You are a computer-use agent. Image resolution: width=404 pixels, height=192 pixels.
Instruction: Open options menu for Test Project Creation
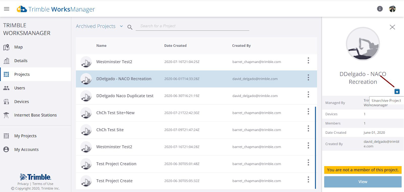(x=308, y=162)
